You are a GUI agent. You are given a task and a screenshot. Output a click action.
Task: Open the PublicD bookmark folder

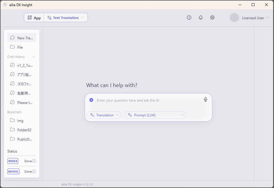tap(25, 139)
